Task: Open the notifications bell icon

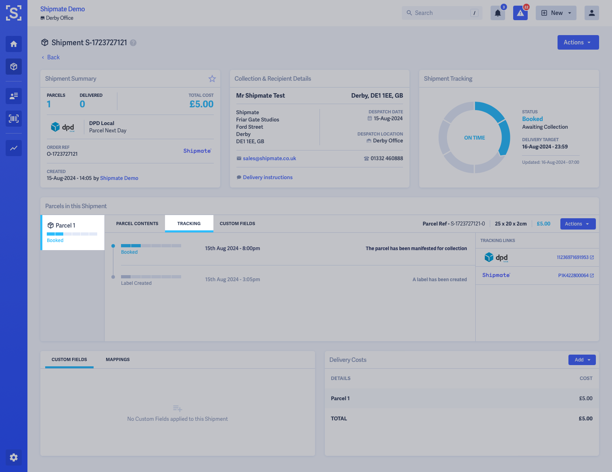Action: (x=498, y=13)
